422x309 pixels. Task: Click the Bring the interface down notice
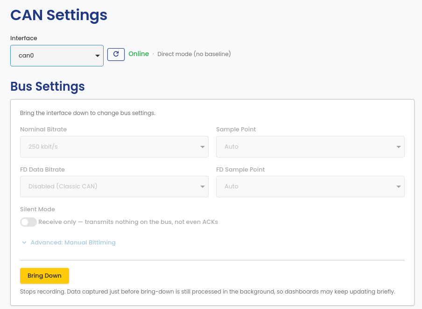pos(87,113)
